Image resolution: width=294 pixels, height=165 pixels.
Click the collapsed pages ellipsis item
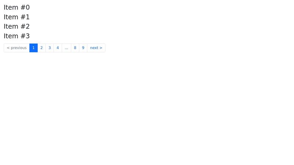(67, 48)
